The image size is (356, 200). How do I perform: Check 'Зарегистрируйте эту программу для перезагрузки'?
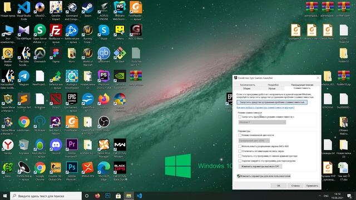[x=240, y=161]
